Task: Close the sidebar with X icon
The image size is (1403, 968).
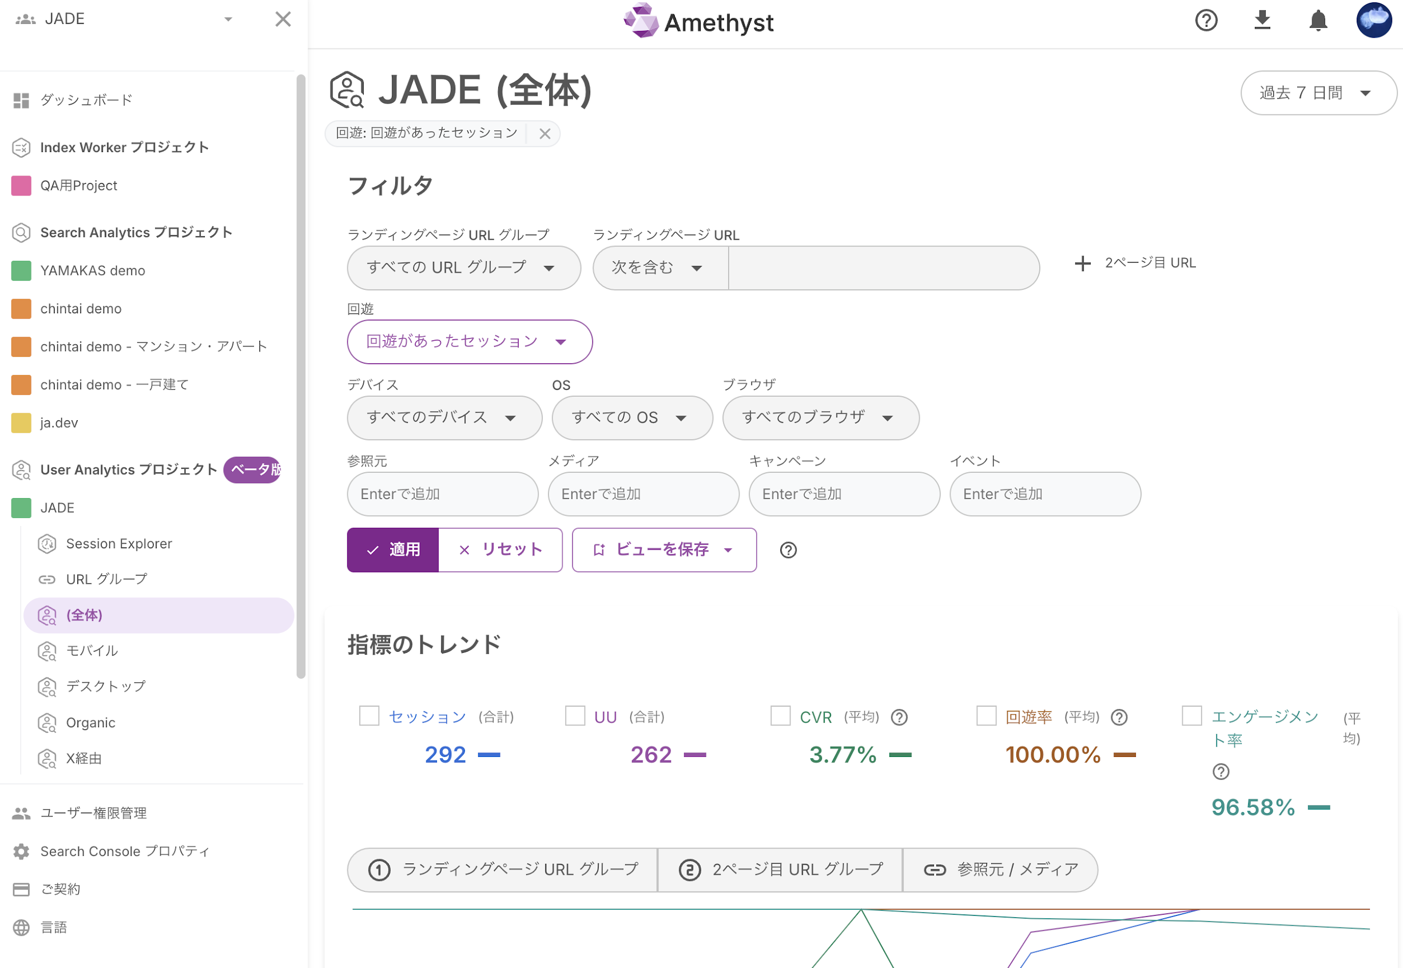Action: [283, 19]
